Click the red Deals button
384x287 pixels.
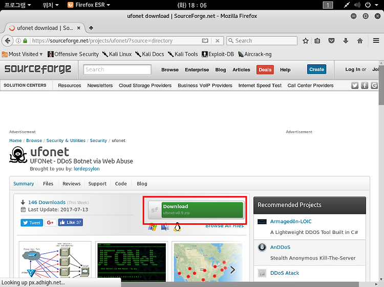[x=265, y=70]
